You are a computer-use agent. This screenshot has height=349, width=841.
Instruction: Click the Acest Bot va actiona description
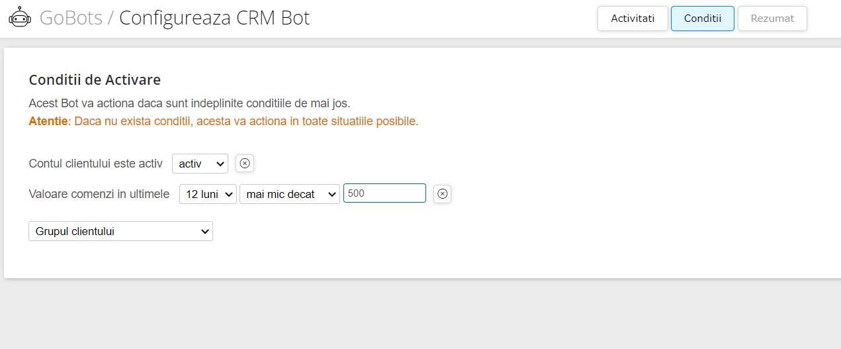(x=189, y=103)
